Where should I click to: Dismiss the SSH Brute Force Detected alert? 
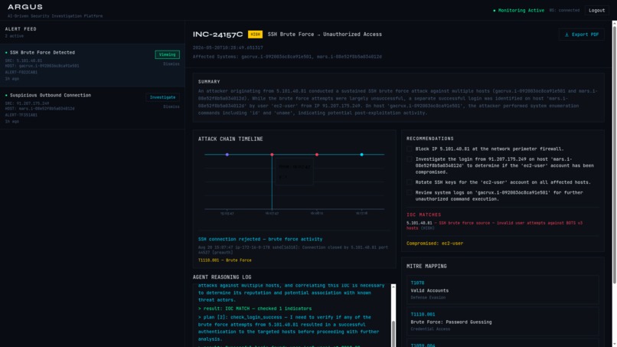point(171,64)
